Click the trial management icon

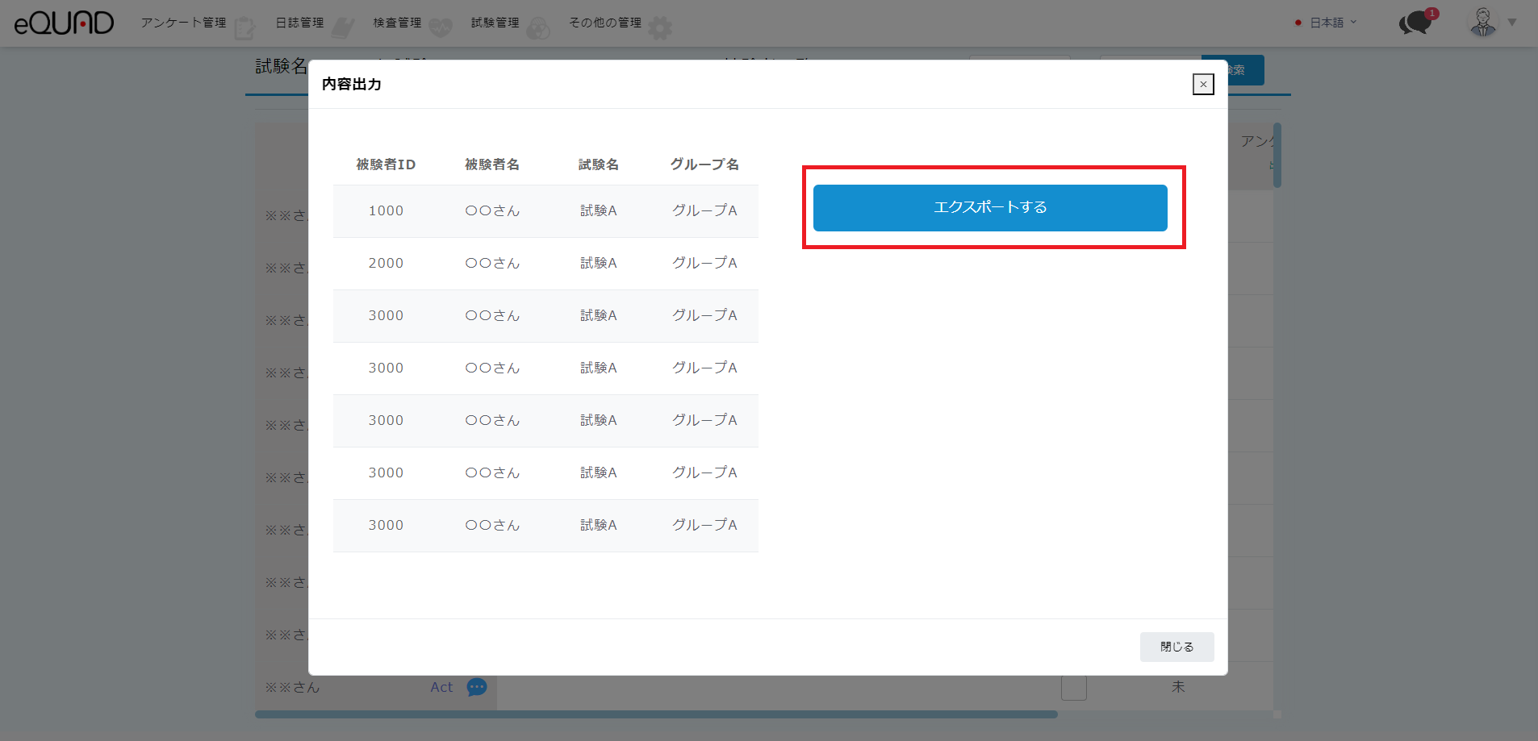538,29
